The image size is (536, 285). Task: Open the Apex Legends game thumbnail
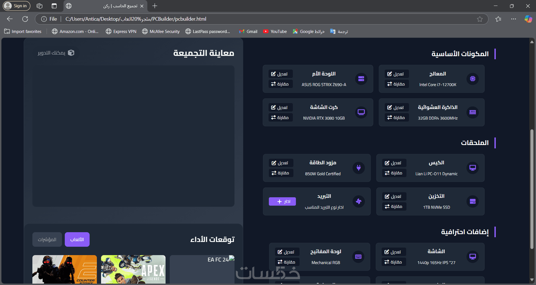pos(133,269)
